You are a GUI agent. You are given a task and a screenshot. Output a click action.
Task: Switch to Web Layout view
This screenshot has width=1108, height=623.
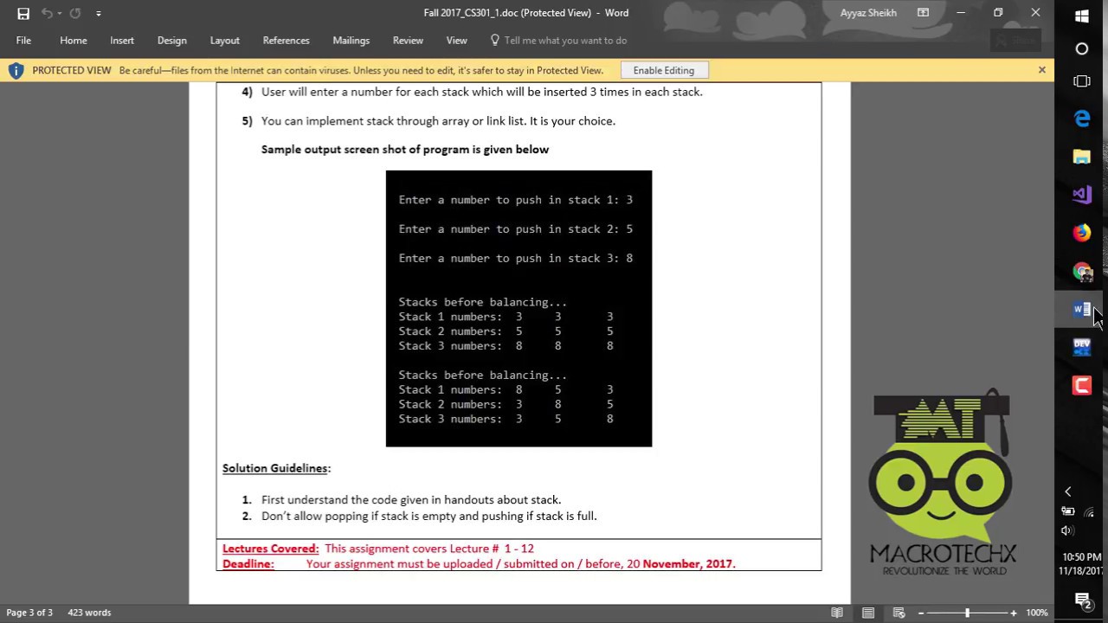(x=899, y=613)
